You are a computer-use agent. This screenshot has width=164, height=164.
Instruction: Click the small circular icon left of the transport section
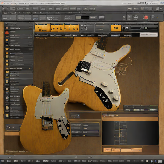pos(124,17)
